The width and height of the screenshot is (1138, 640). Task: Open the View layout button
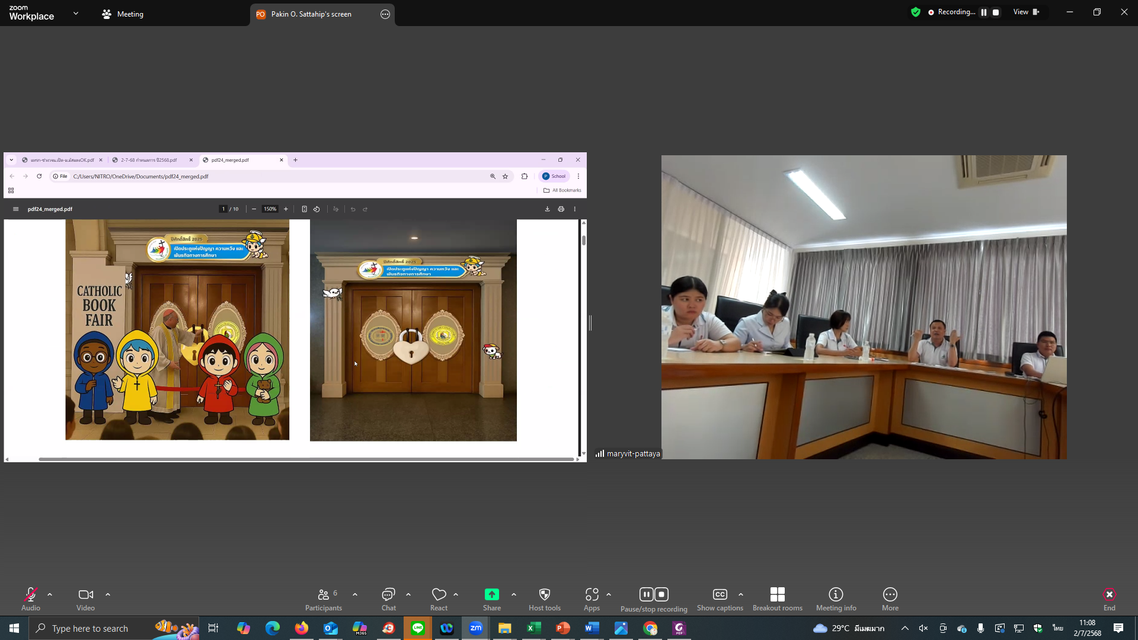tap(1026, 12)
